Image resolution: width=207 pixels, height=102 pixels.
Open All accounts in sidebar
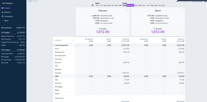[x=13, y=28]
